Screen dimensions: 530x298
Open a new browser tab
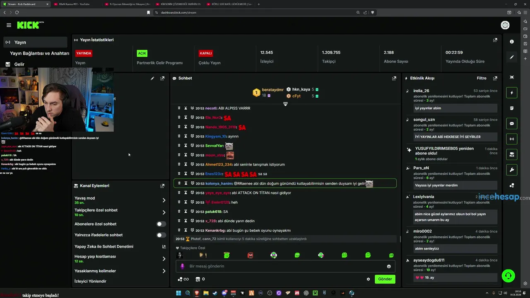click(259, 4)
